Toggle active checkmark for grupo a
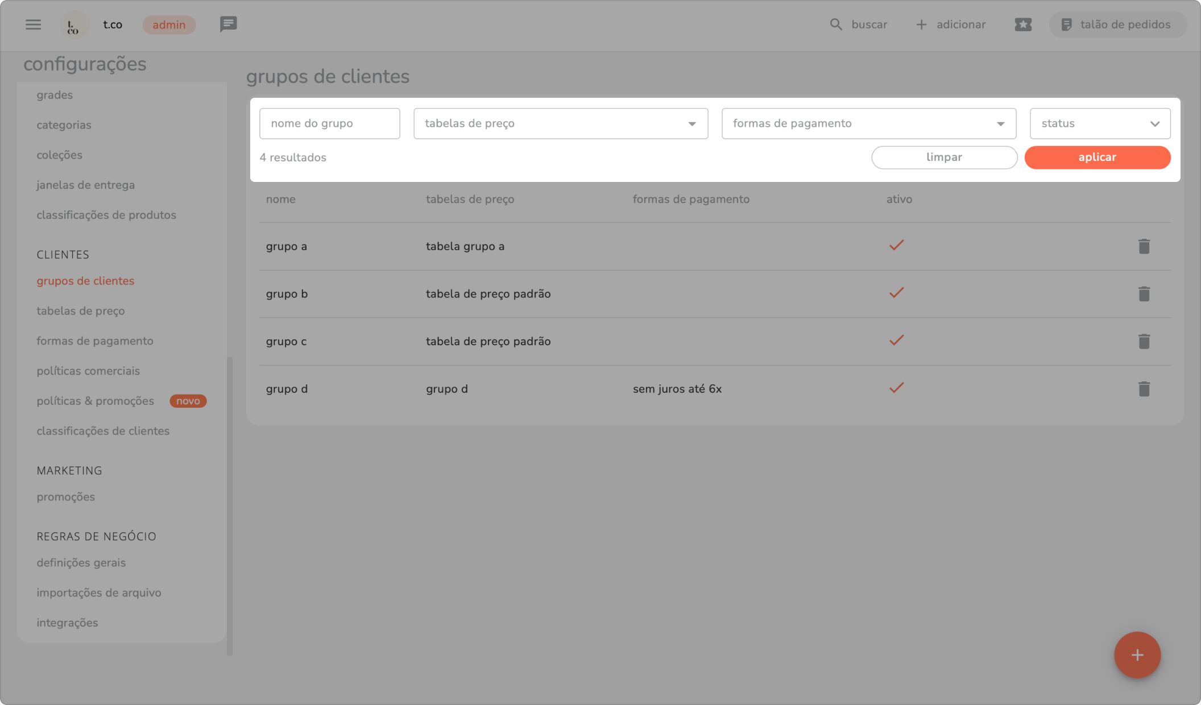Screen dimensions: 1201x705 (x=896, y=246)
